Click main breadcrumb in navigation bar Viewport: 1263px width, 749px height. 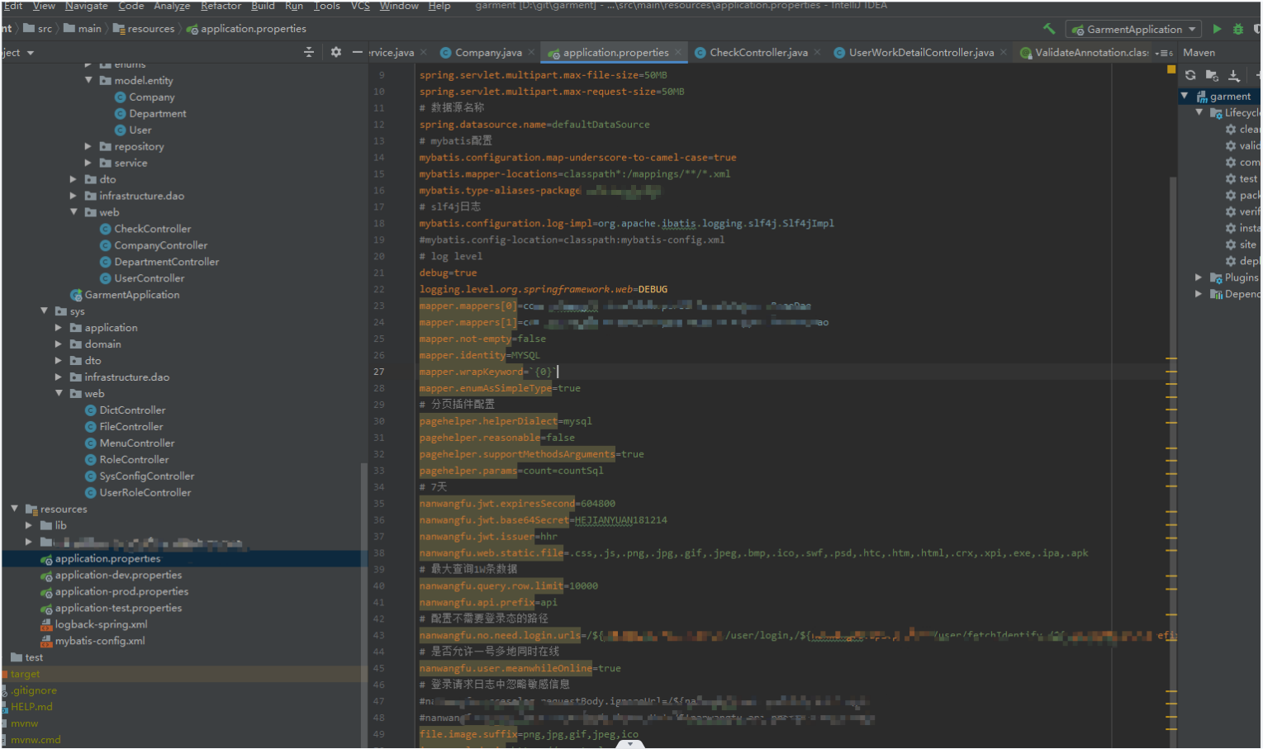click(83, 29)
